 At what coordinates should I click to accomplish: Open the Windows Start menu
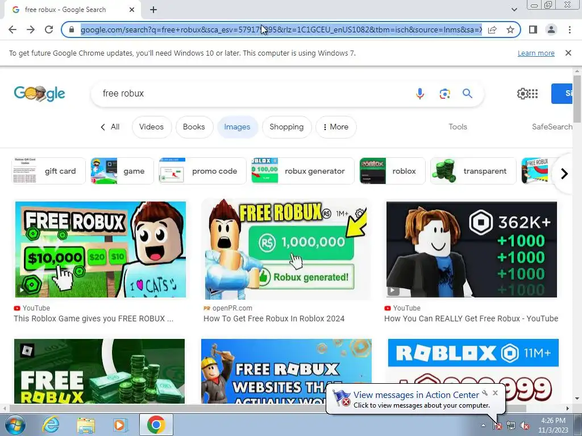pyautogui.click(x=15, y=425)
